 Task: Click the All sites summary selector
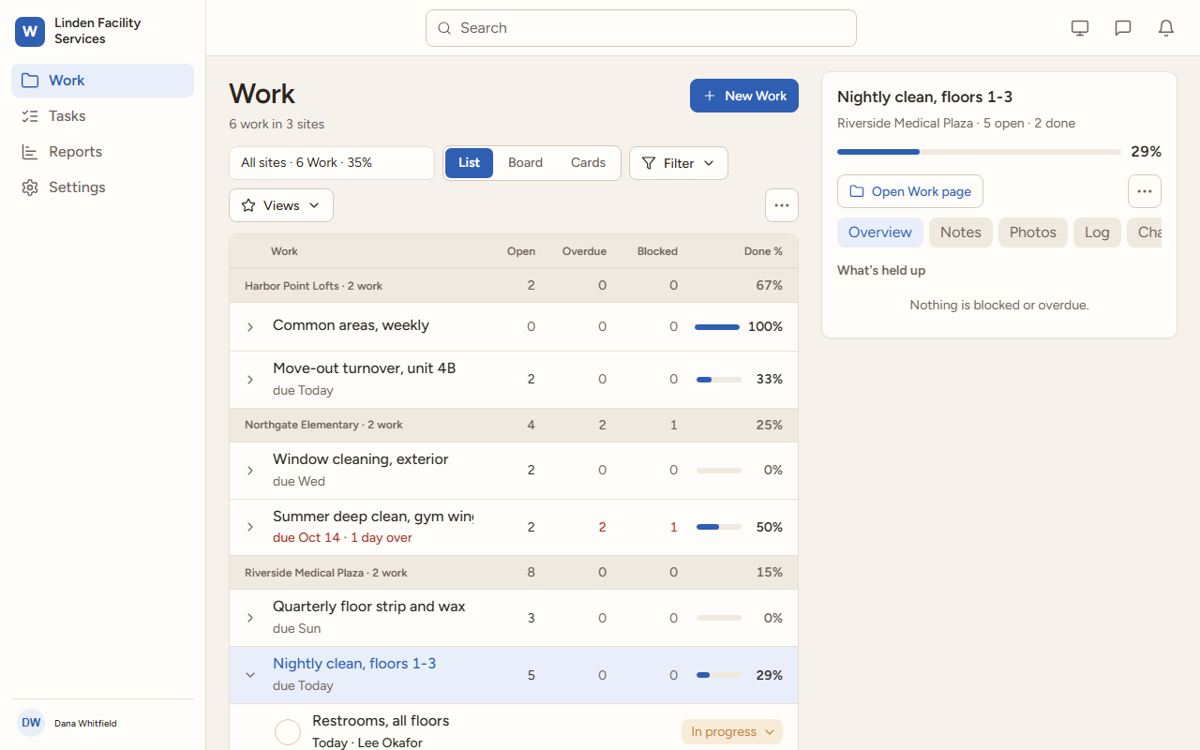pyautogui.click(x=332, y=163)
